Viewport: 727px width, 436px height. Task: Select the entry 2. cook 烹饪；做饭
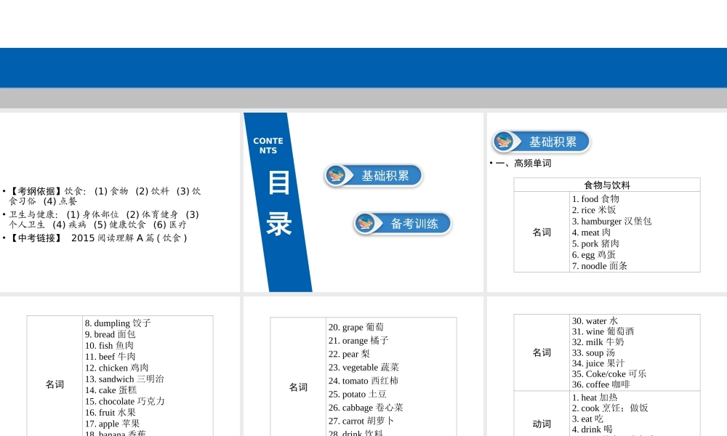(610, 408)
